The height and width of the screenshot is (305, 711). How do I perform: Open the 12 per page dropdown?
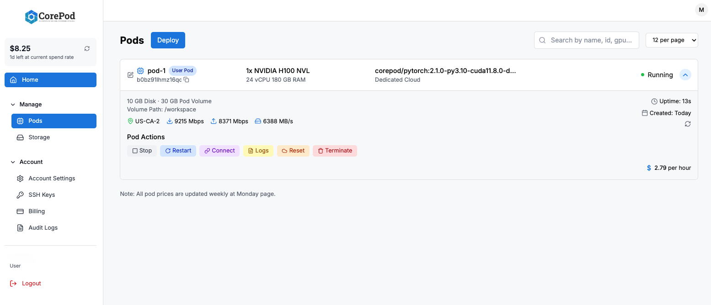(x=671, y=40)
